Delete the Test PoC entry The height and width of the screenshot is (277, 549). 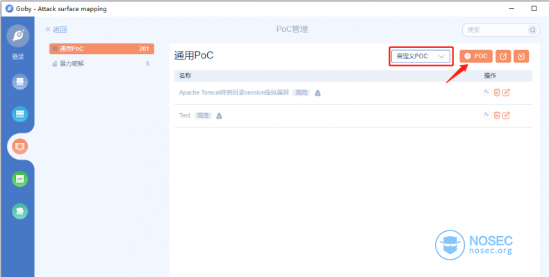pos(496,115)
